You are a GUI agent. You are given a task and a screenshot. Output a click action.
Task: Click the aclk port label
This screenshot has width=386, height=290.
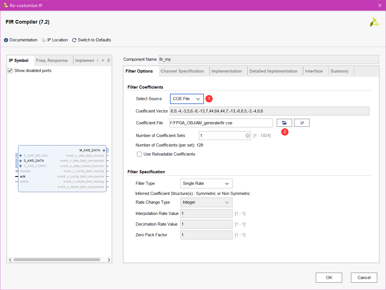23,177
